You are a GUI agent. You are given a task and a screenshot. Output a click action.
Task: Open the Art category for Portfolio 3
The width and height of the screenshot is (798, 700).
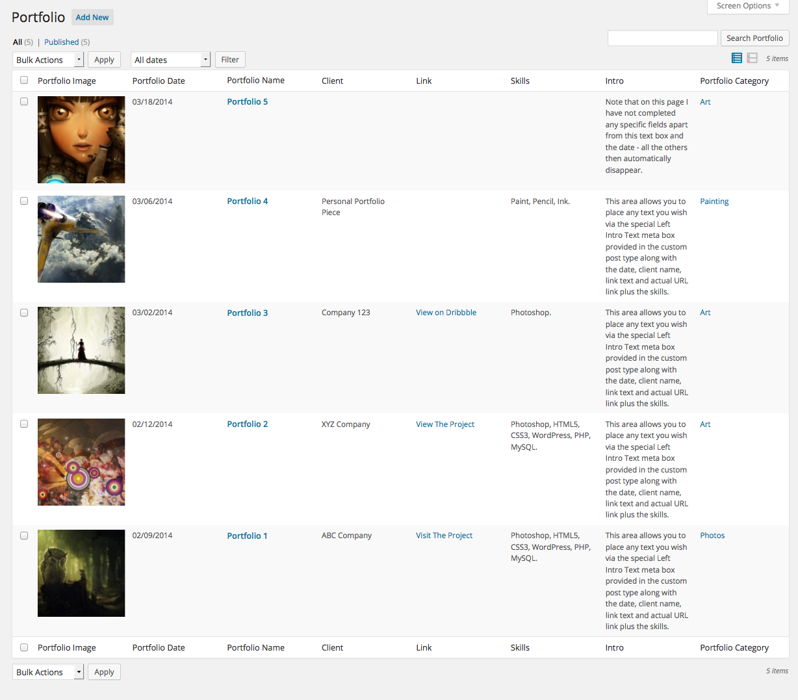(x=705, y=313)
